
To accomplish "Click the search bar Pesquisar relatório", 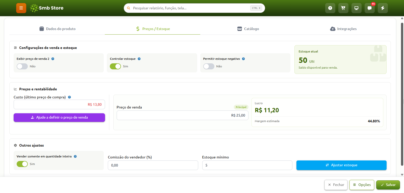I will tap(194, 8).
